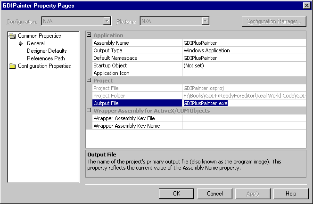Collapse the Wrapper Assembly for ActiveX/COM Objects section
Screen dimensions: 313x204
(89, 110)
